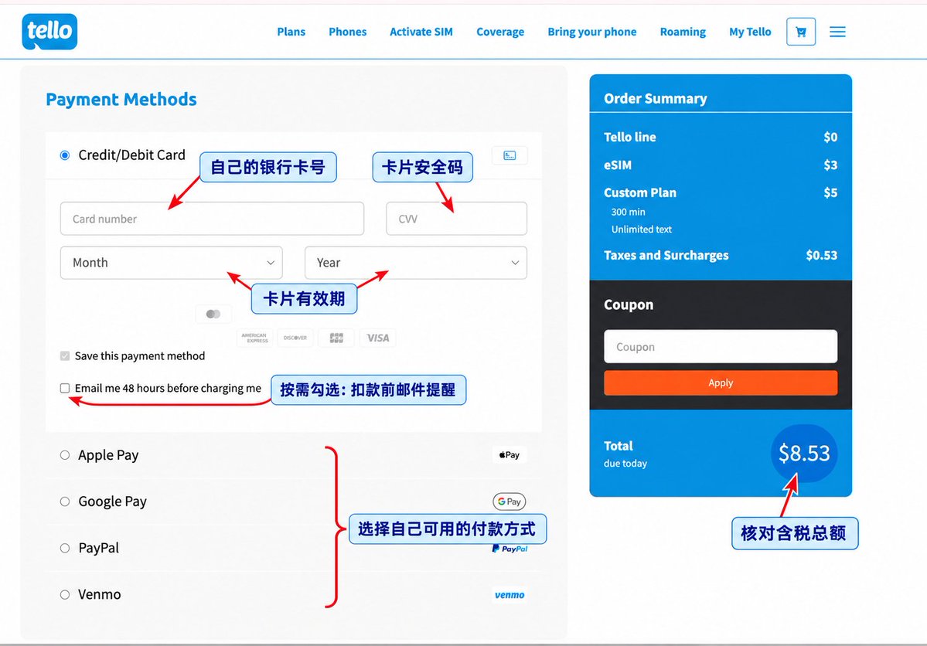Select PayPal radio button
This screenshot has width=927, height=646.
65,549
